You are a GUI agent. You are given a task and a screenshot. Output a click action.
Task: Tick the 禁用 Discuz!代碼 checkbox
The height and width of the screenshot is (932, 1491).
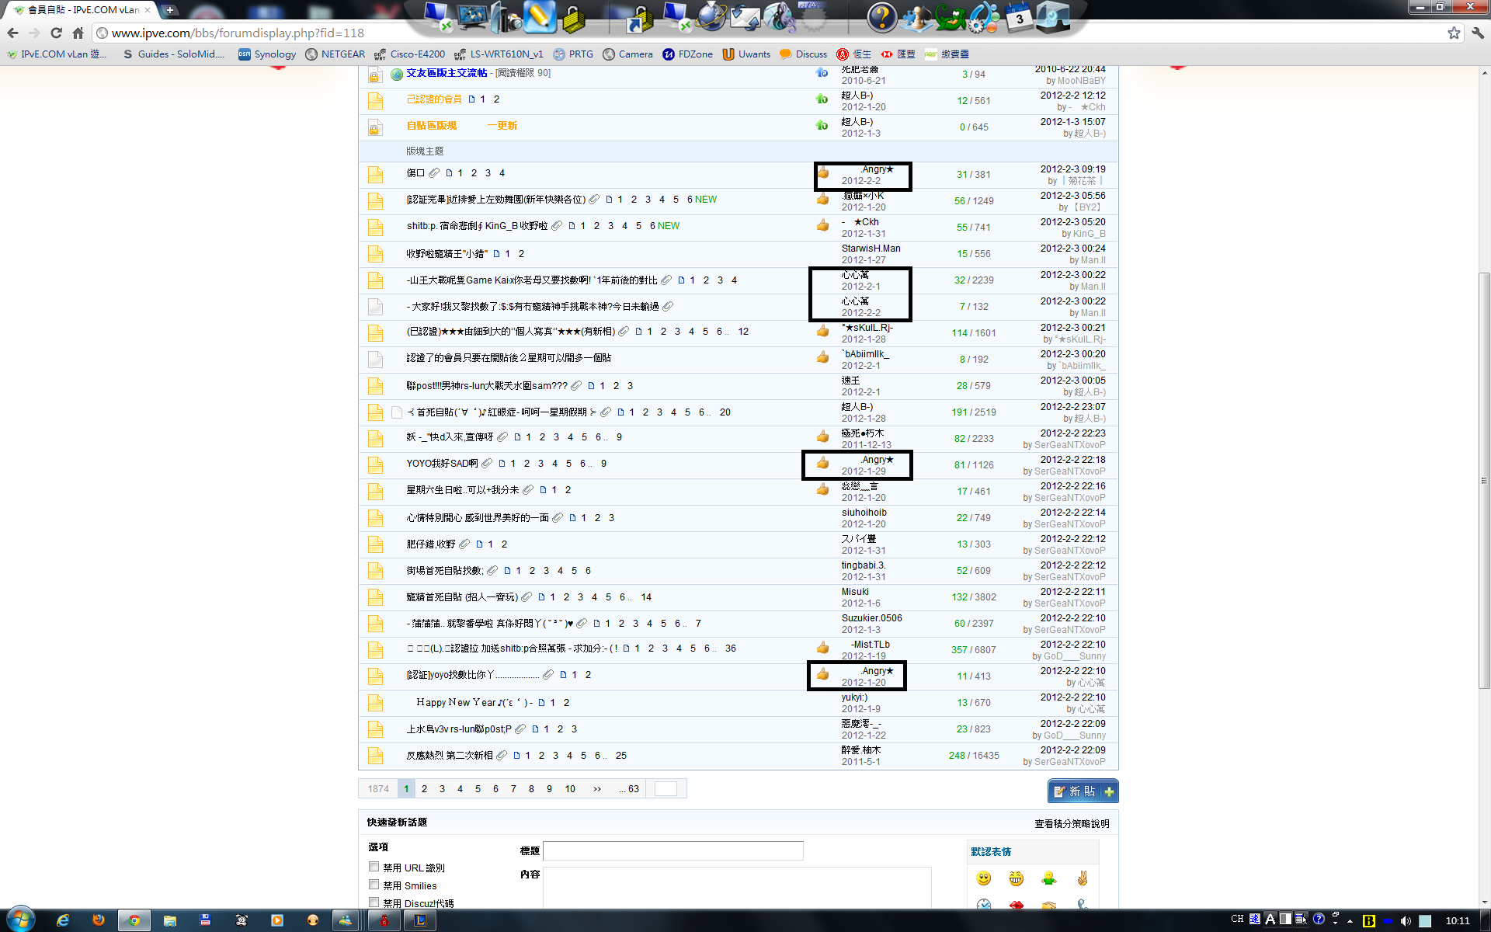[x=374, y=902]
